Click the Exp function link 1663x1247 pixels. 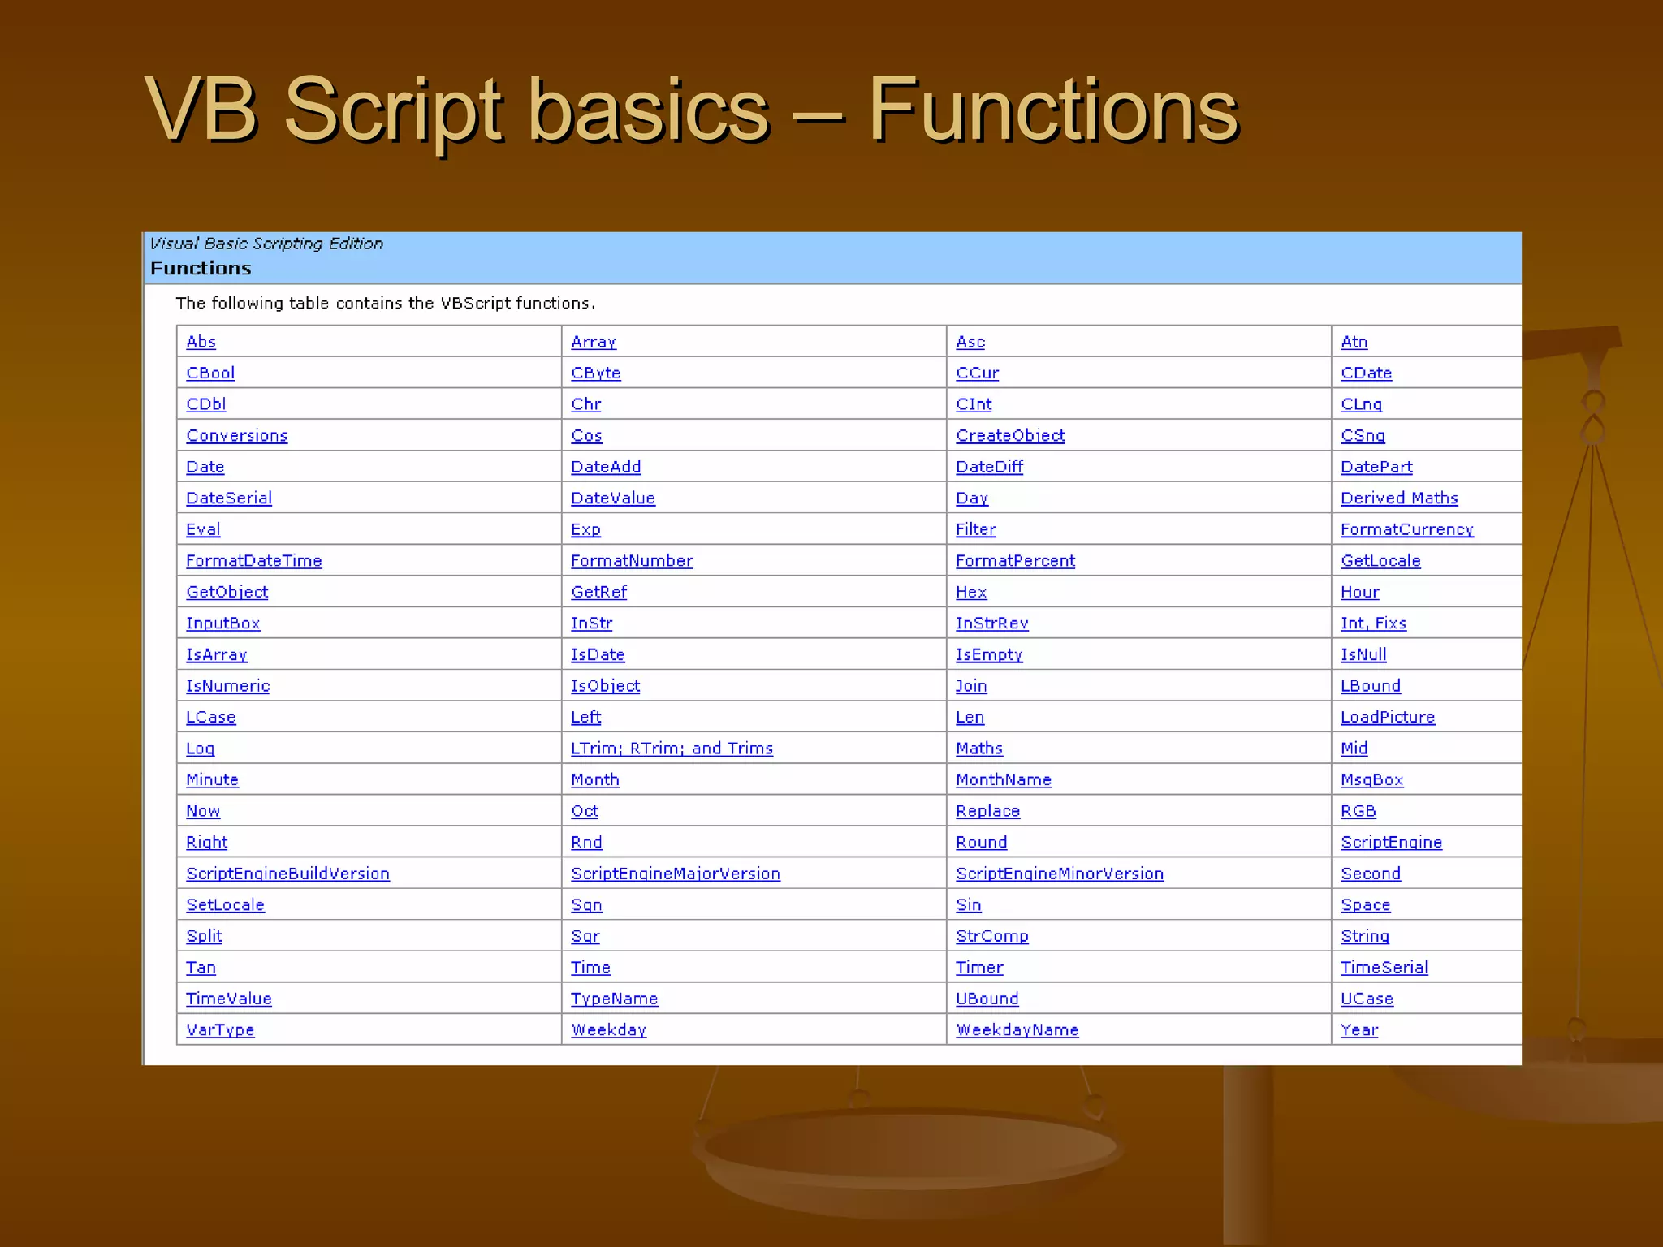585,529
